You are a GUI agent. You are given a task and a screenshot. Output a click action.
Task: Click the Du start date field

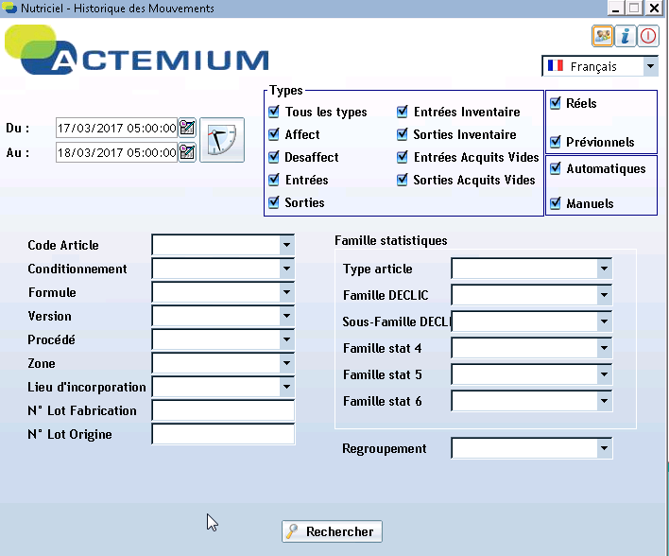pos(116,128)
